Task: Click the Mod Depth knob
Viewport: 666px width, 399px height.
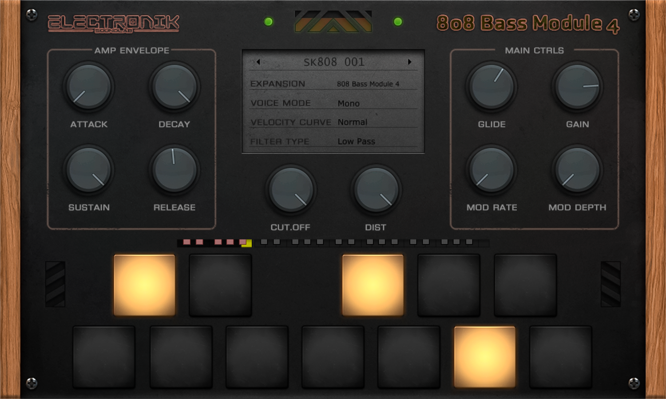Action: pos(577,170)
